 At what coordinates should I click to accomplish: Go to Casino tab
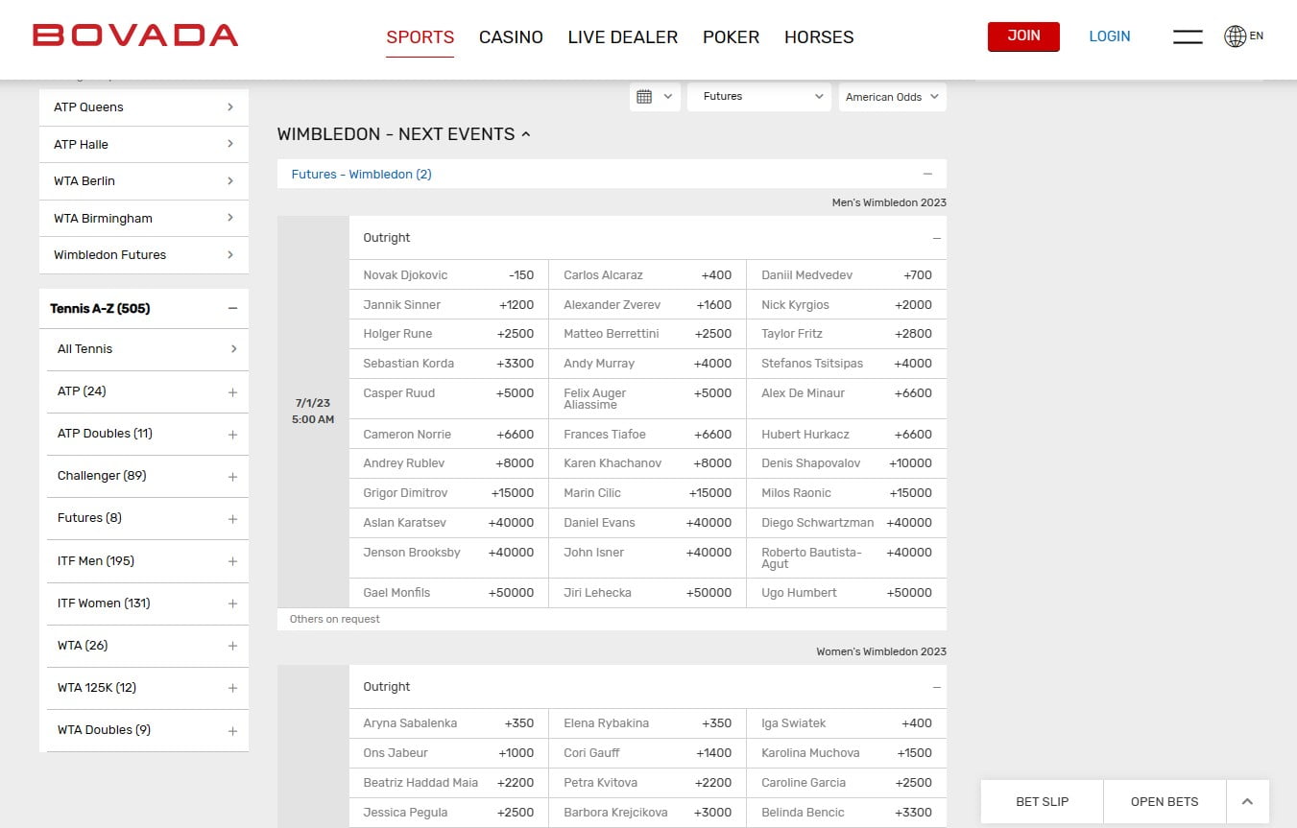coord(511,37)
